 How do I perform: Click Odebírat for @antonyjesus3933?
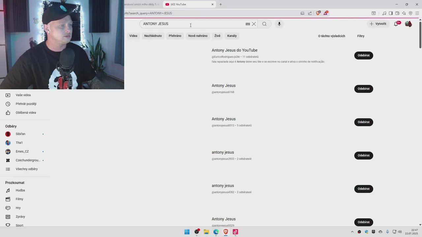[364, 155]
